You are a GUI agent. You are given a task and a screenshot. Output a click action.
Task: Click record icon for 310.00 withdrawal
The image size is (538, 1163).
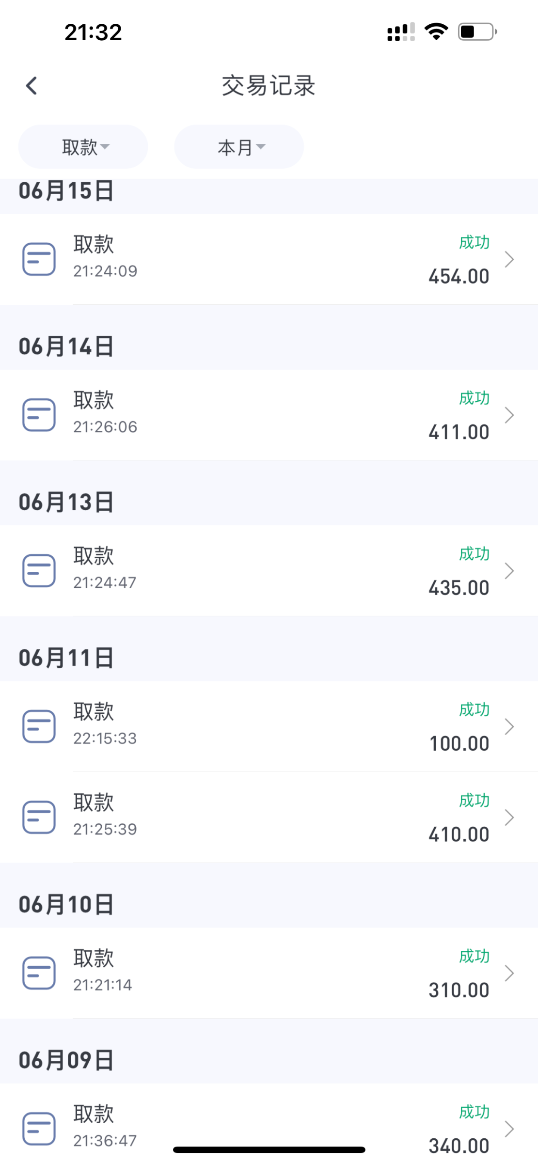tap(39, 973)
